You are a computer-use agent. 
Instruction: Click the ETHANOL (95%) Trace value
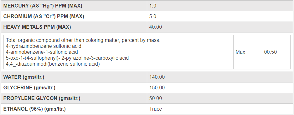[155, 109]
